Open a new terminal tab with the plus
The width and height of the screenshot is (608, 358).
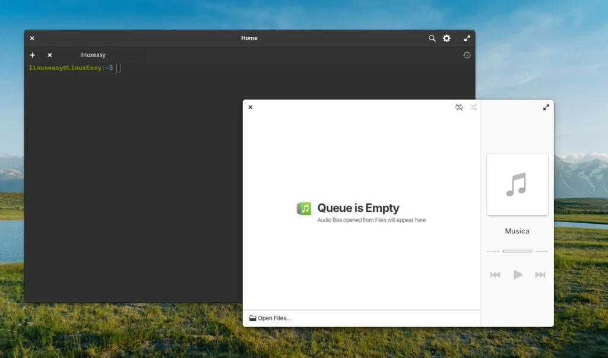(32, 55)
